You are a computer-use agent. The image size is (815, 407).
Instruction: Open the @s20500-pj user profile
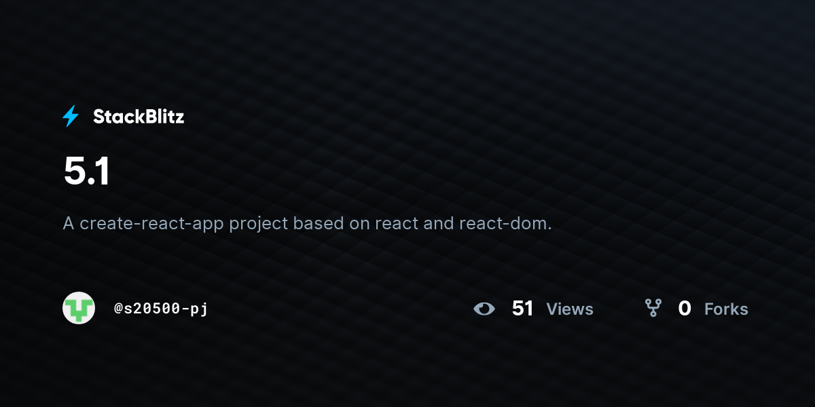point(161,309)
